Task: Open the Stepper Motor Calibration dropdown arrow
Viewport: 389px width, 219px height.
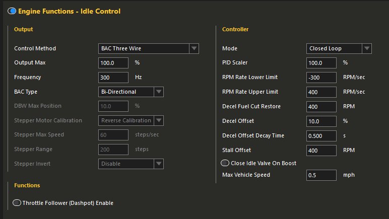Action: pyautogui.click(x=159, y=121)
